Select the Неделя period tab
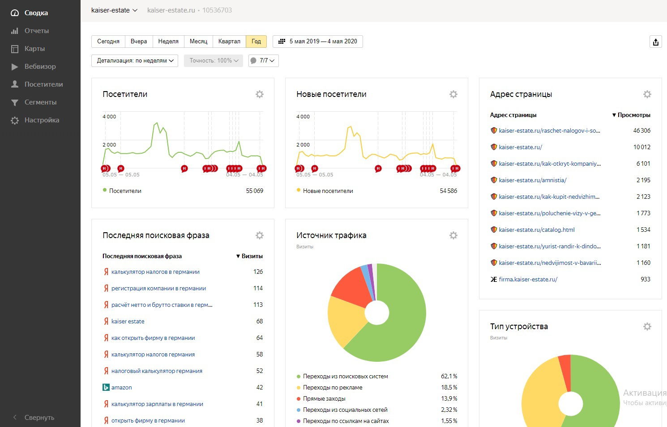 [x=168, y=42]
